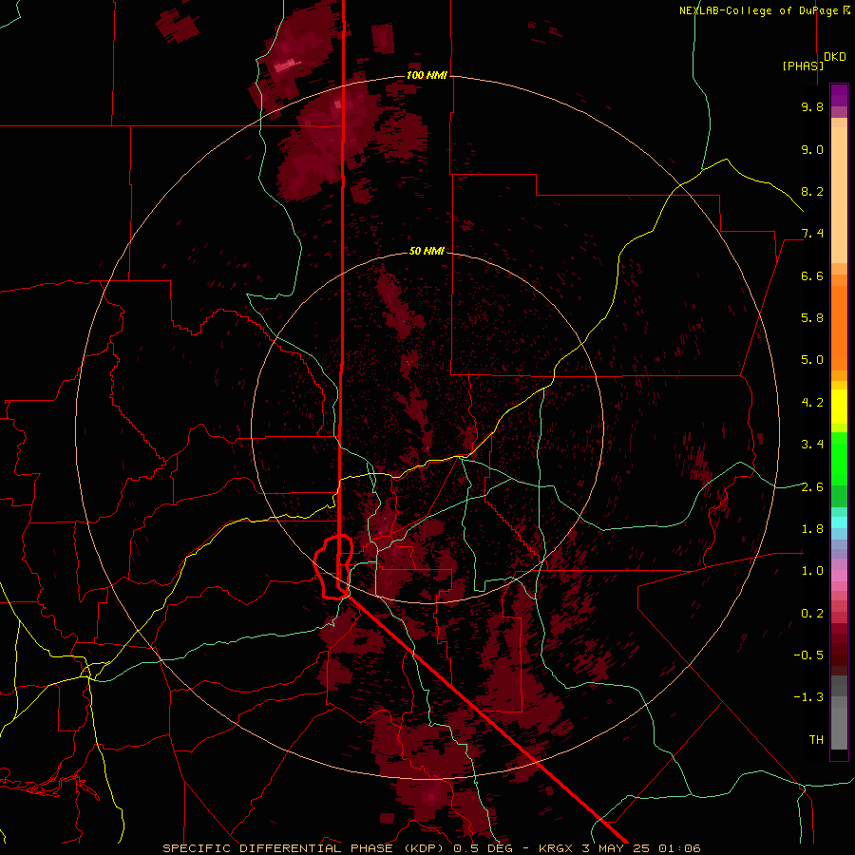Pick the bright green band of color scale
The height and width of the screenshot is (855, 855).
[839, 458]
